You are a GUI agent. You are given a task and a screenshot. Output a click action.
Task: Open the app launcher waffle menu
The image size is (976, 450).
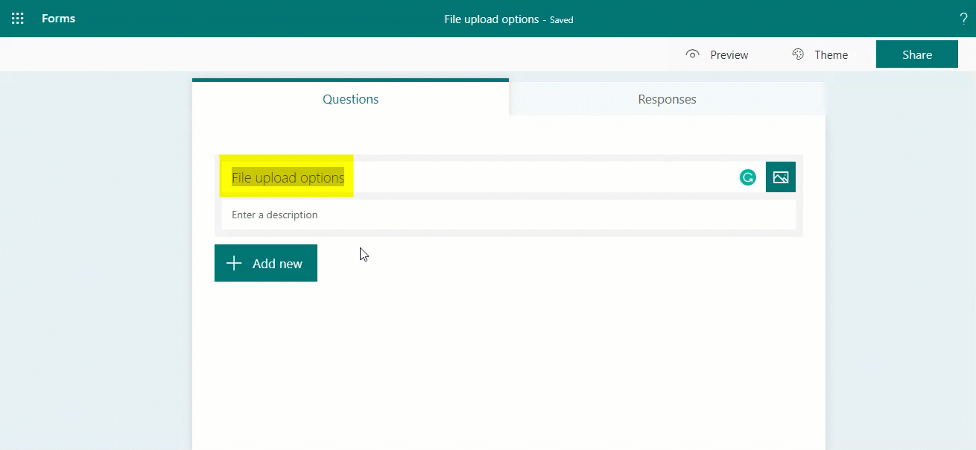click(x=18, y=19)
